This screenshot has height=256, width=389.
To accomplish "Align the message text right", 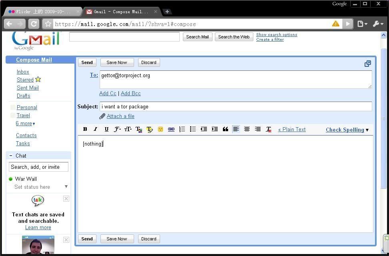I will tap(258, 129).
